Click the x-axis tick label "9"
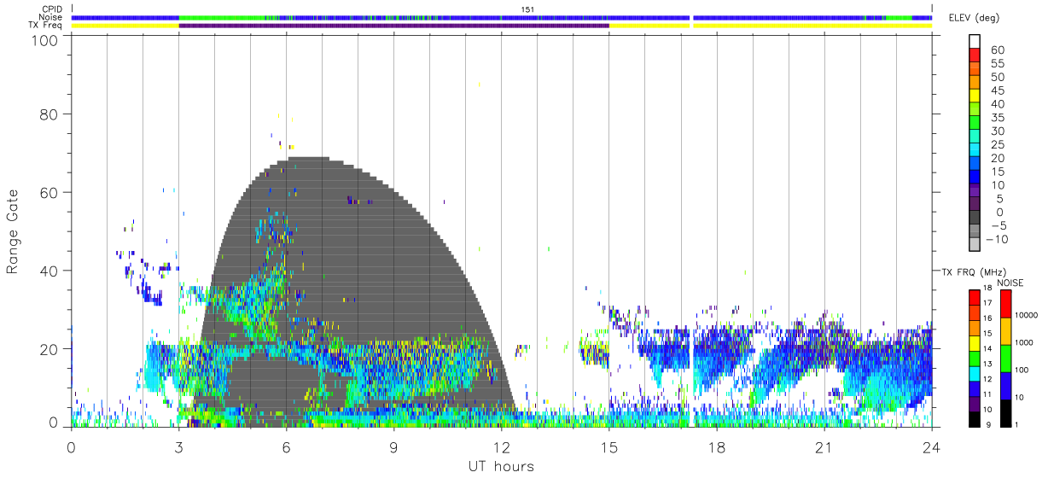The width and height of the screenshot is (1048, 484). [393, 446]
